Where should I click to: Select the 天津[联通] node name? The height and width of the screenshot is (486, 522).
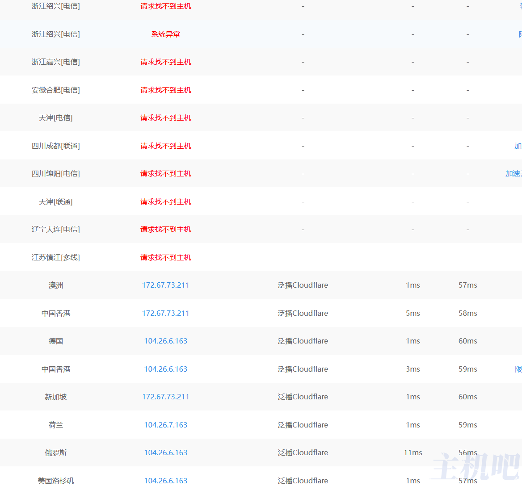[x=55, y=202]
